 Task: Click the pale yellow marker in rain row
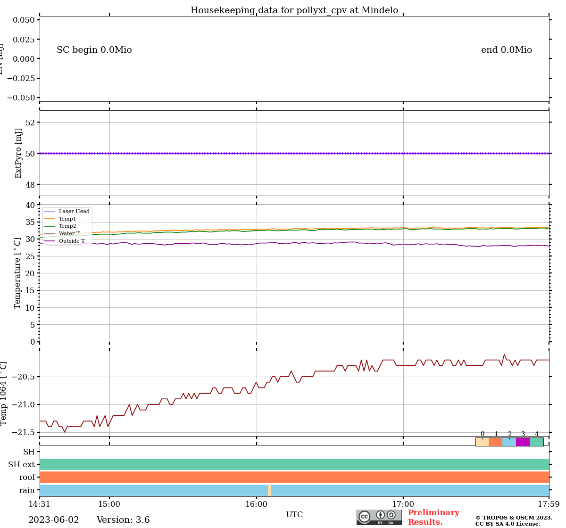269,490
